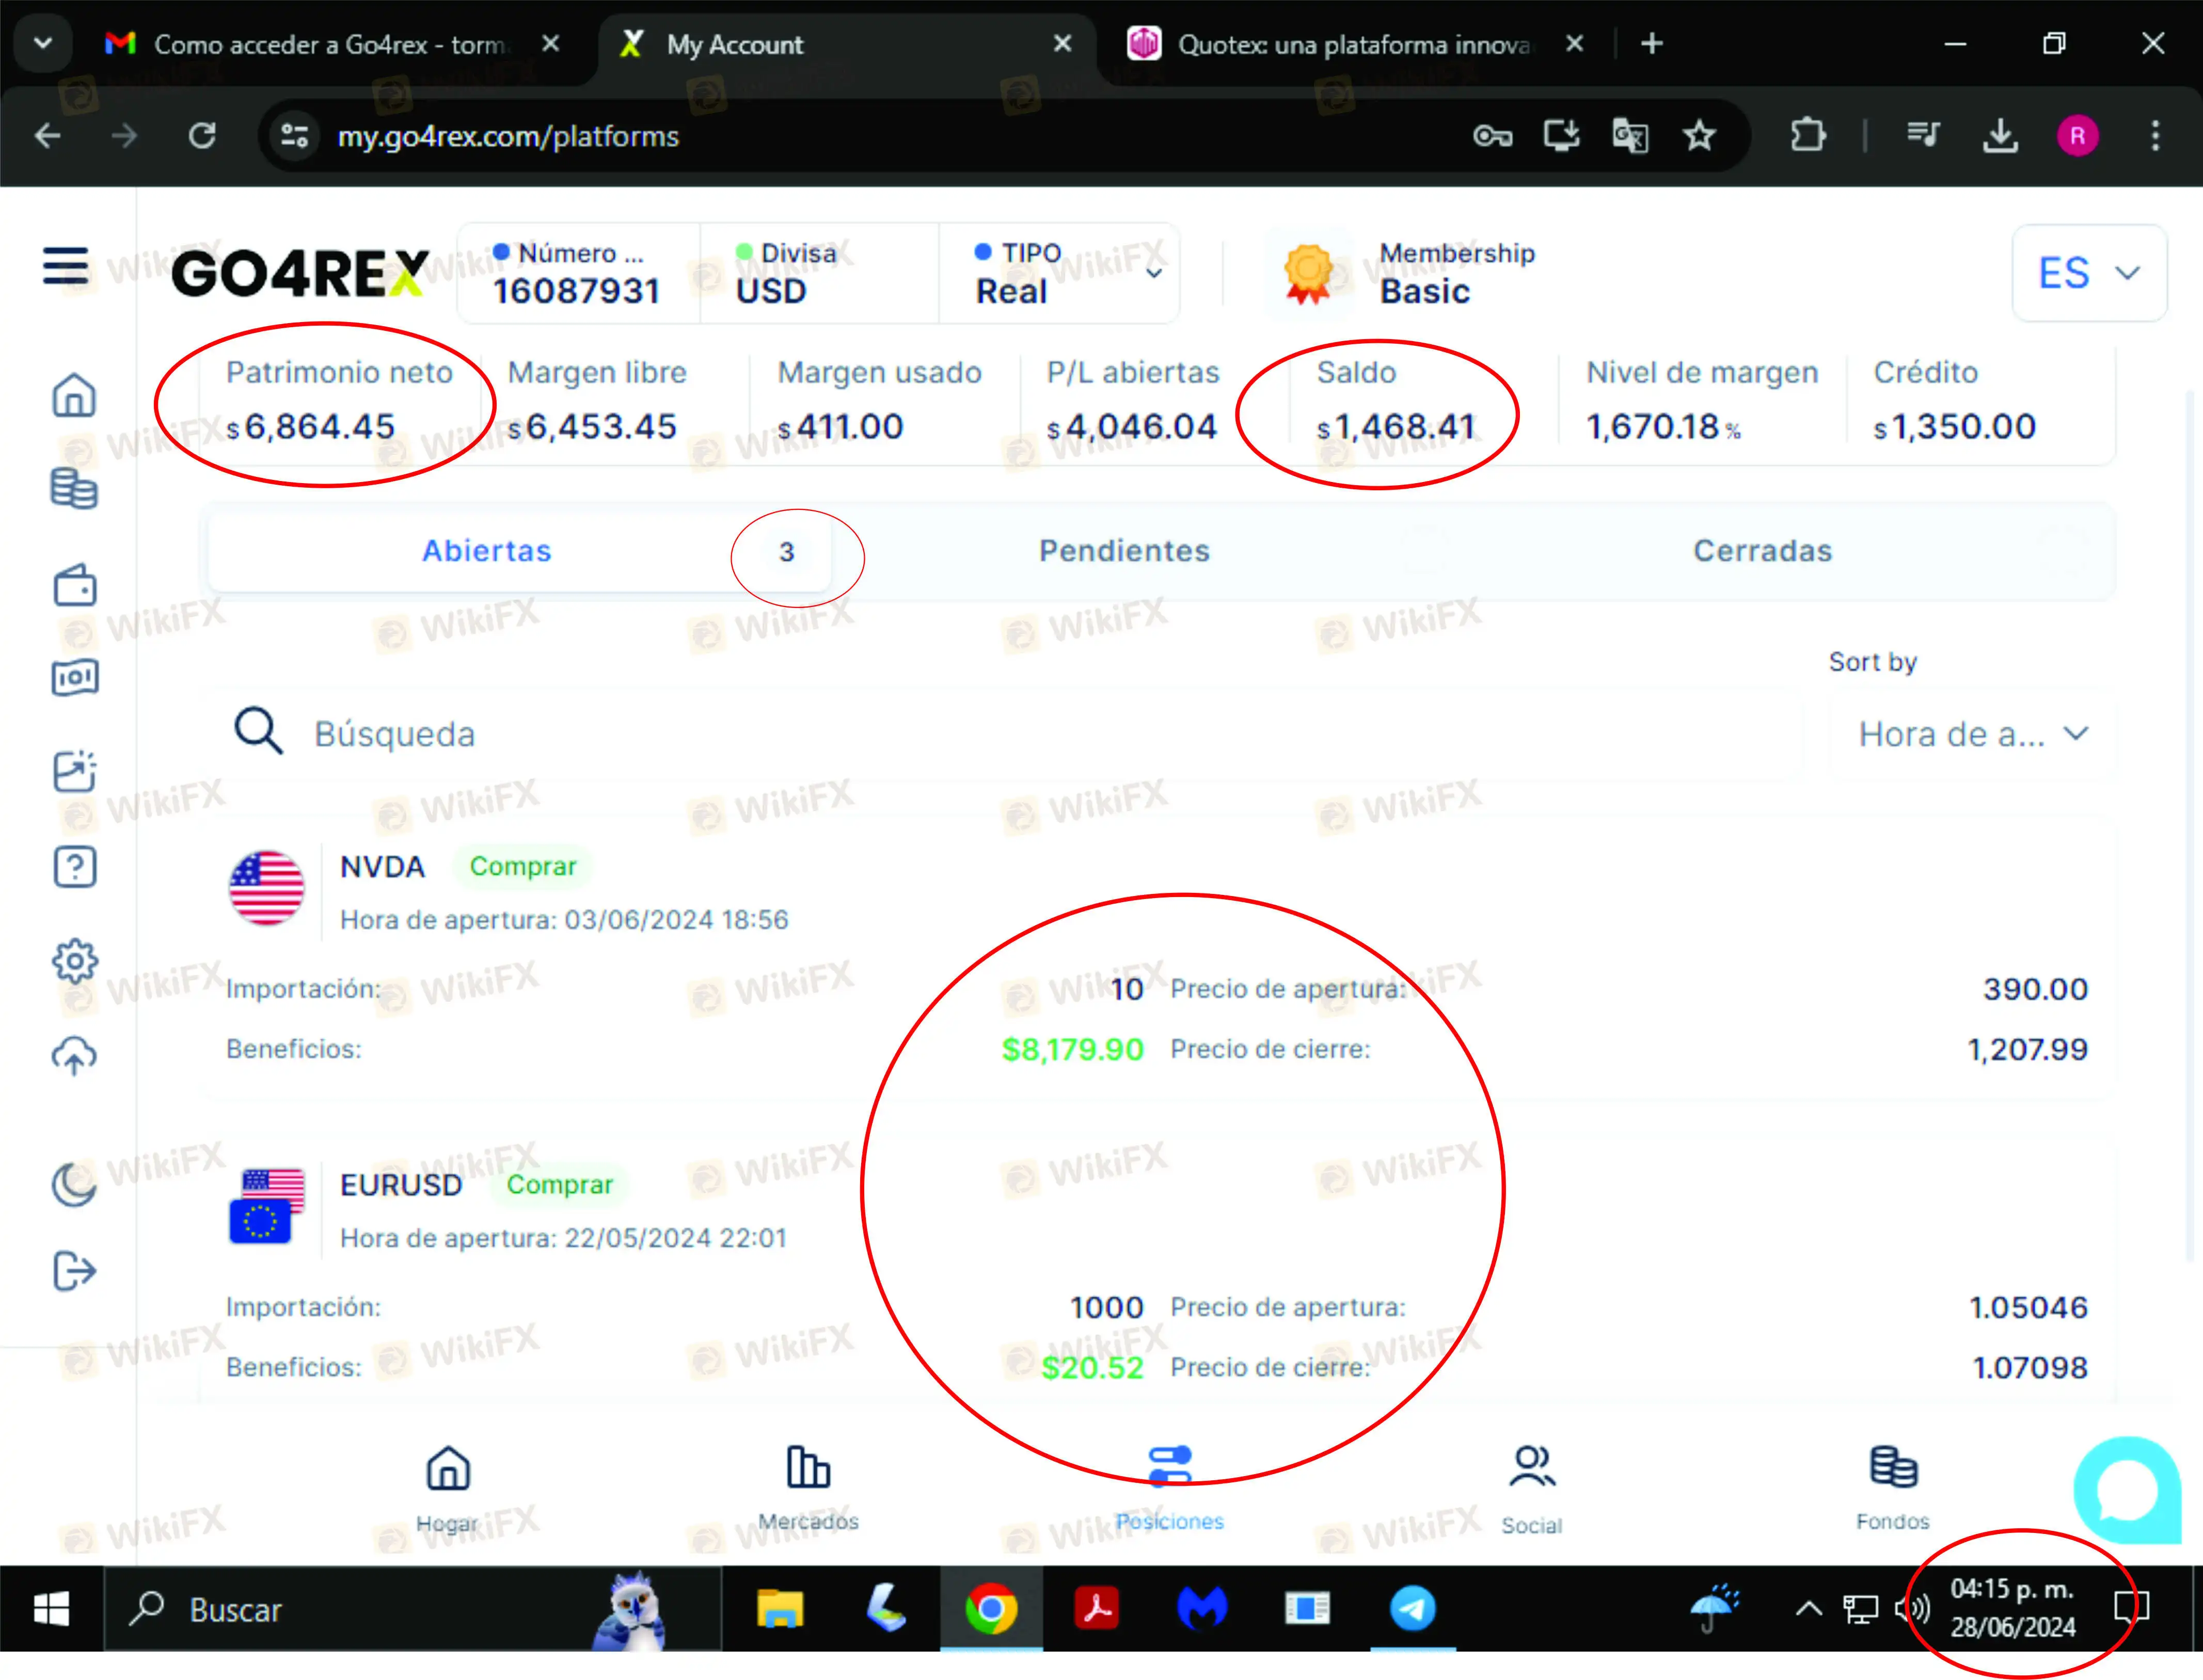Screen dimensions: 2203x1680
Task: Open the Windows Start menu
Action: tap(51, 1609)
